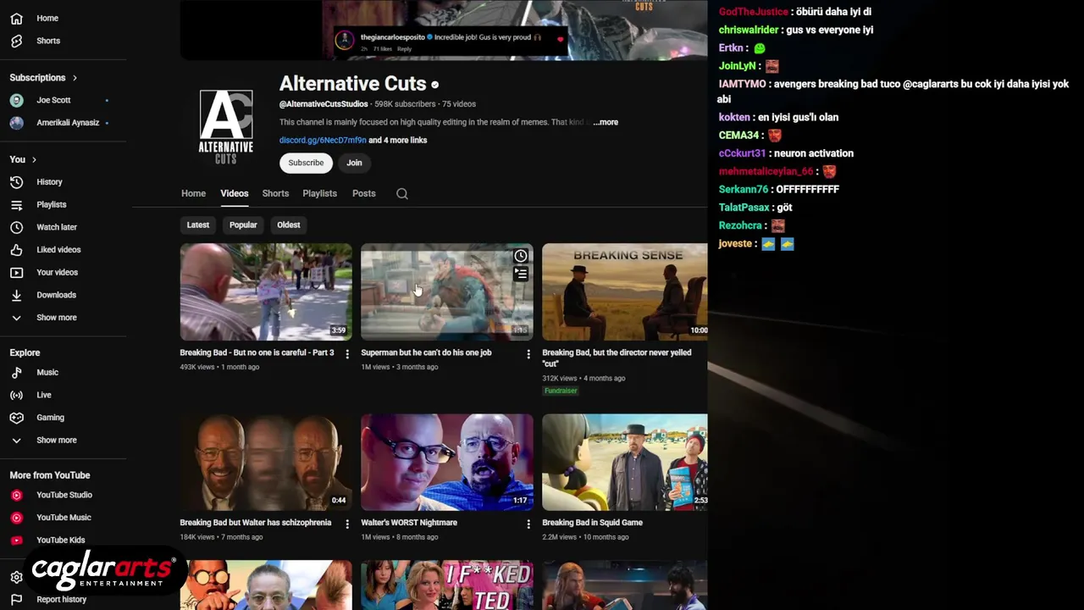Expand the Subscriptions section chevron

point(75,78)
